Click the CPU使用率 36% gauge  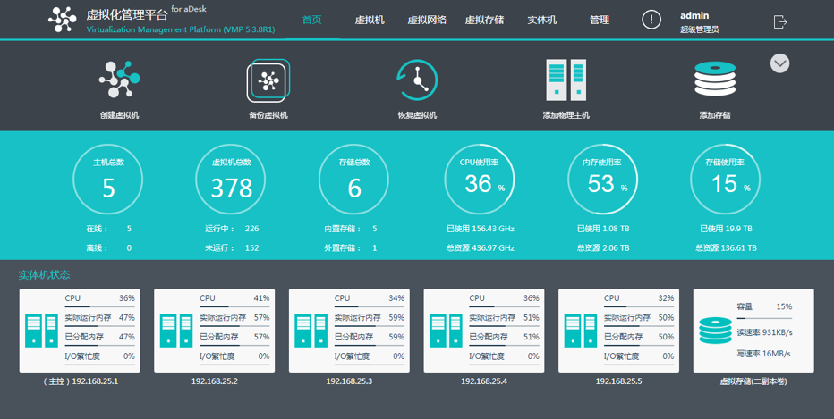[x=479, y=181]
